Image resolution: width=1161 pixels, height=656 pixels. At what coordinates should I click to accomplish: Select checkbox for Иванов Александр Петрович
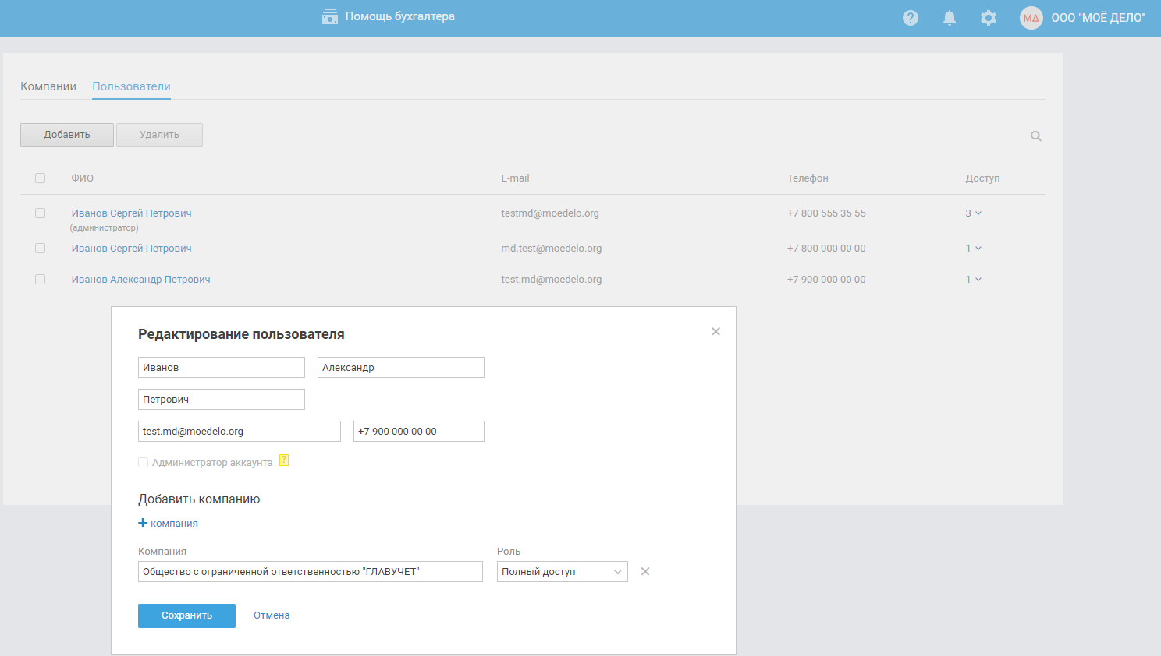click(x=41, y=280)
